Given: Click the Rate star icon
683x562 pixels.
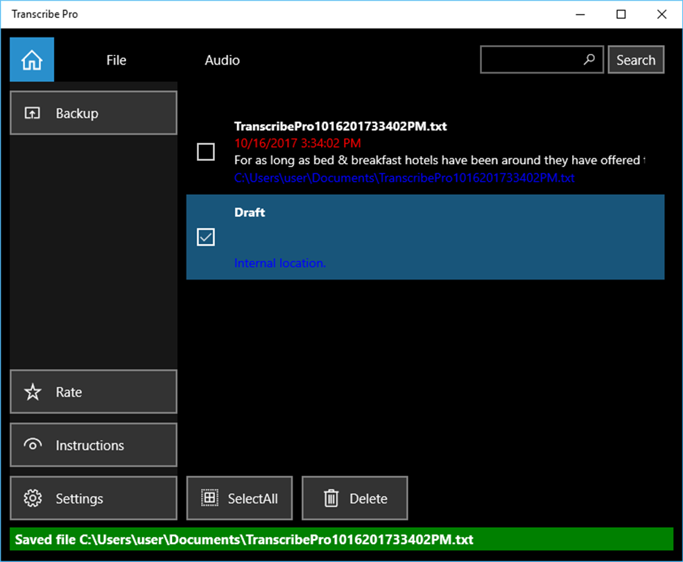Looking at the screenshot, I should pos(33,392).
